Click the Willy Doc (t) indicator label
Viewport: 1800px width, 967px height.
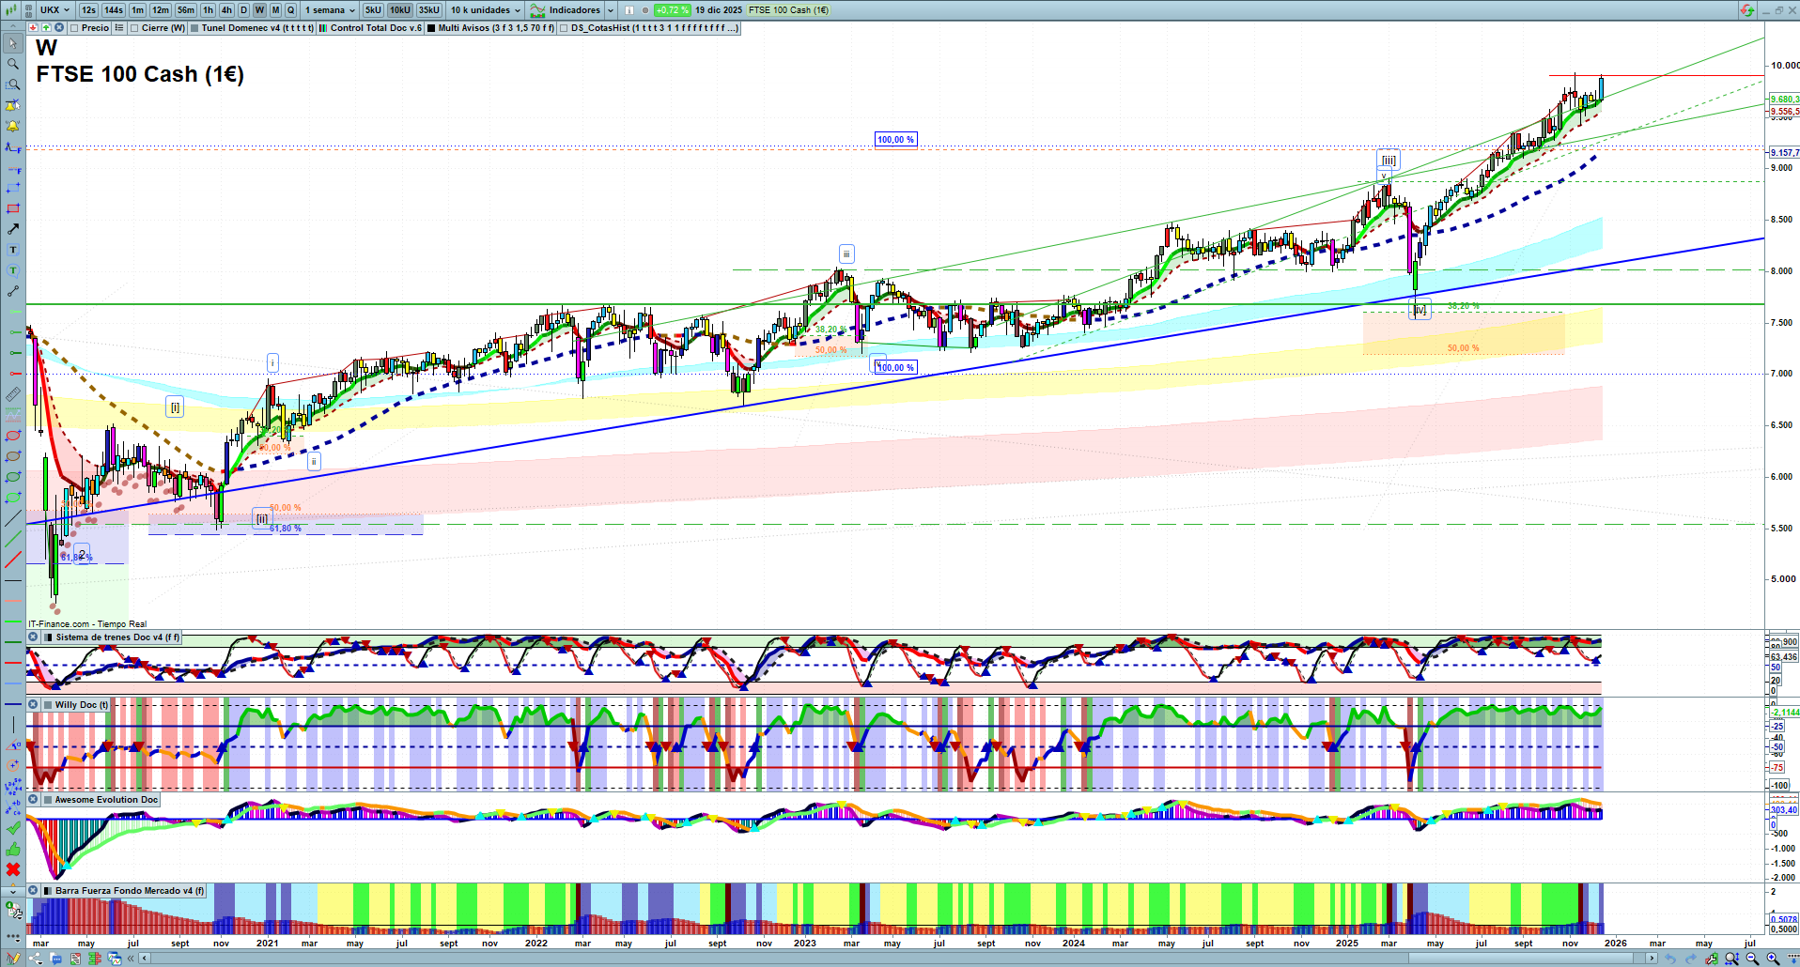(x=82, y=705)
